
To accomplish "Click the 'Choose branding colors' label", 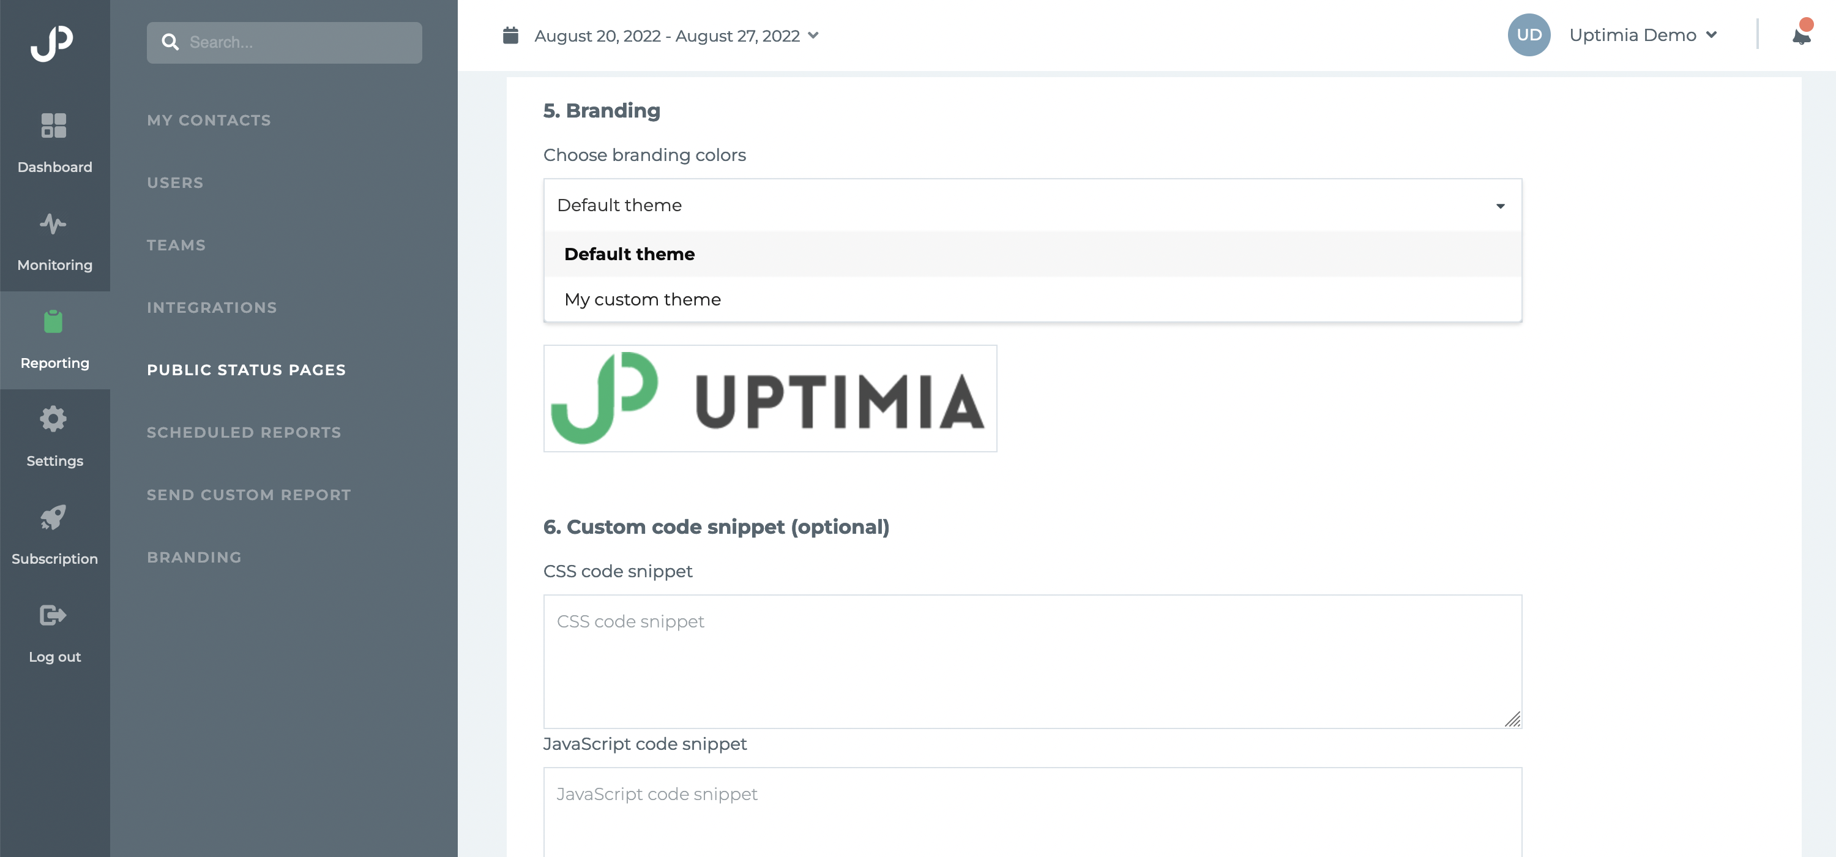I will (x=644, y=155).
